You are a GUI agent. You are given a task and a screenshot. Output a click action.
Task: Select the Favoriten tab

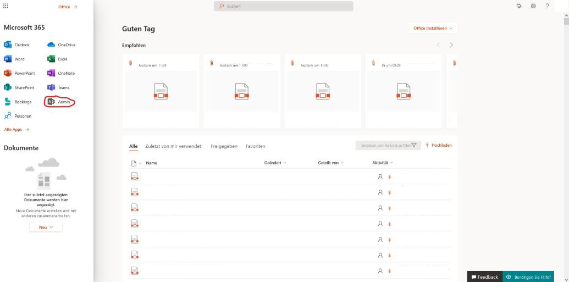(x=256, y=146)
